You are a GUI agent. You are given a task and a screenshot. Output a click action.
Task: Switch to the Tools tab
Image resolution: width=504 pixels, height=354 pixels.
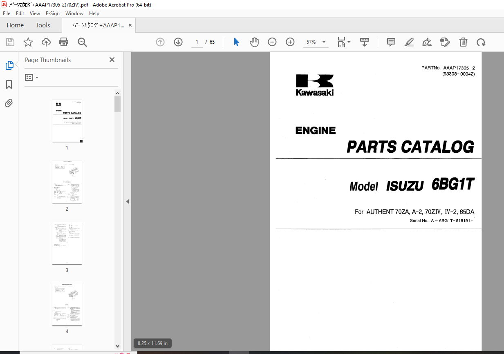pyautogui.click(x=43, y=25)
